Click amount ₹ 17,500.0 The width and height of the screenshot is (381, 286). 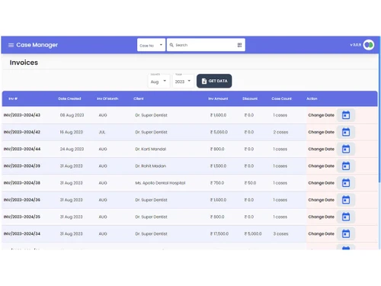219,234
